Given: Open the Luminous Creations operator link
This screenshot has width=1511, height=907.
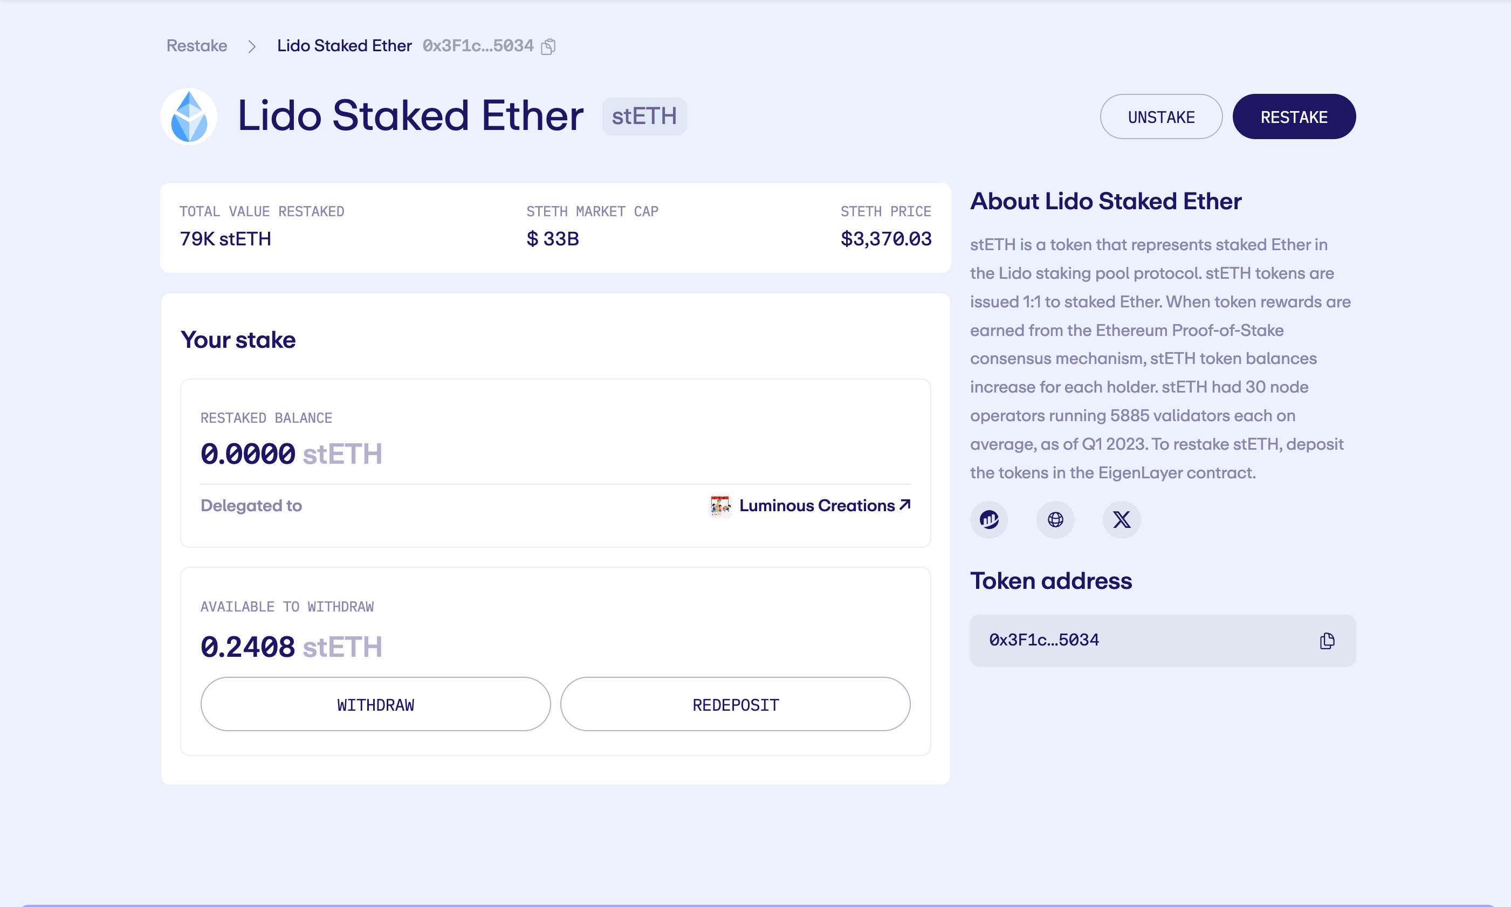Looking at the screenshot, I should (816, 506).
